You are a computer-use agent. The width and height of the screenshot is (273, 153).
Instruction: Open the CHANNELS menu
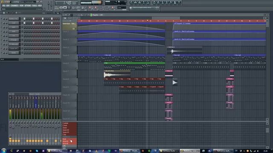tap(15, 6)
